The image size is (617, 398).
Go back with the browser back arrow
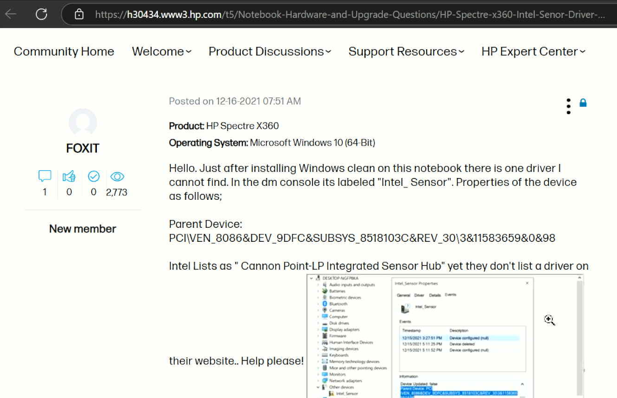click(11, 14)
